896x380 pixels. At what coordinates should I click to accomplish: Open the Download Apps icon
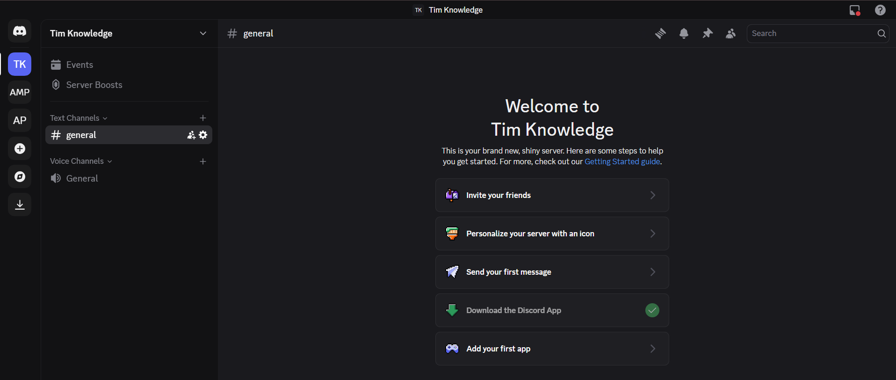click(x=20, y=205)
